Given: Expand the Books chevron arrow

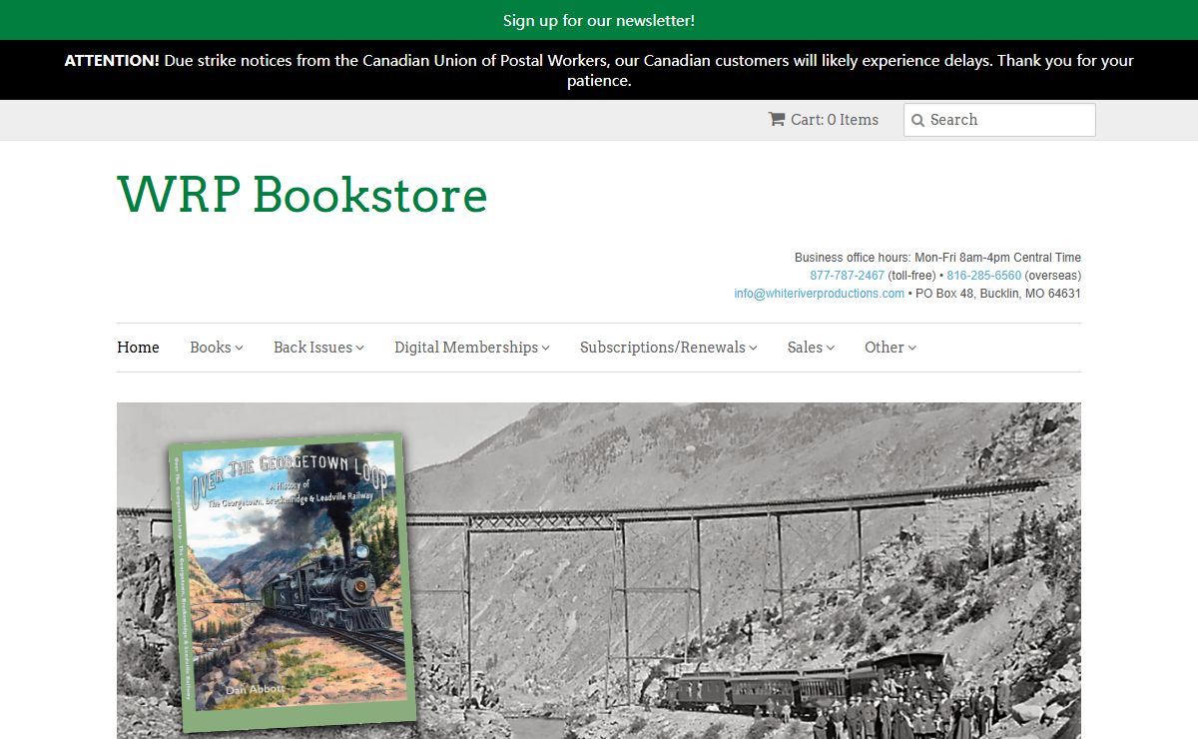Looking at the screenshot, I should [x=240, y=349].
